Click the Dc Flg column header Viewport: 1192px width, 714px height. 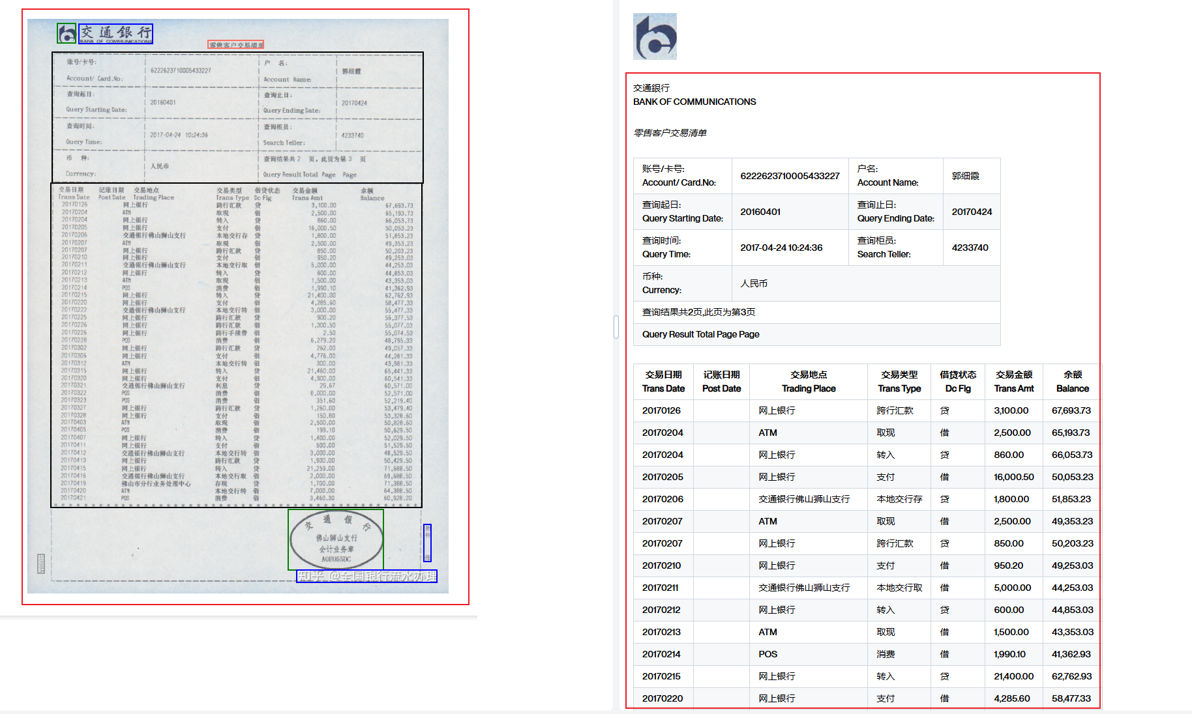pyautogui.click(x=957, y=382)
